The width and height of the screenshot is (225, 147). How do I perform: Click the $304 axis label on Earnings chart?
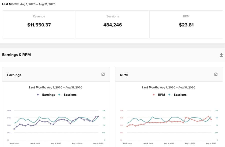coord(9,125)
